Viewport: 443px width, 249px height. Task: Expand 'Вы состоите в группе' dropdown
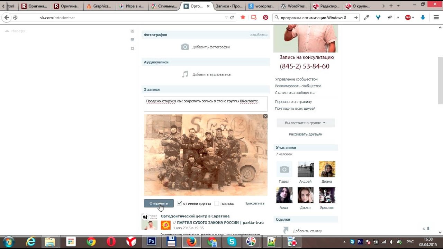(x=306, y=123)
